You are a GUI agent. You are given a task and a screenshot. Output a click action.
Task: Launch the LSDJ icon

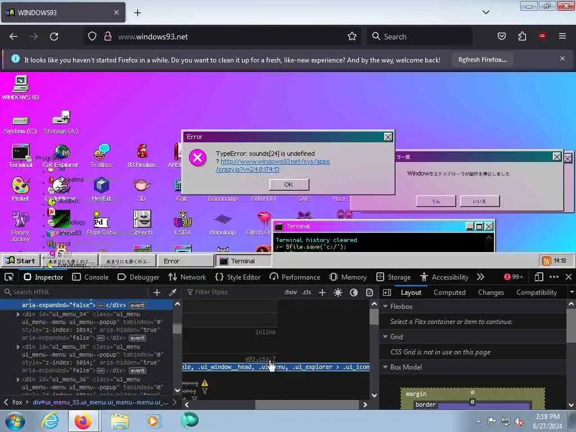(x=183, y=223)
